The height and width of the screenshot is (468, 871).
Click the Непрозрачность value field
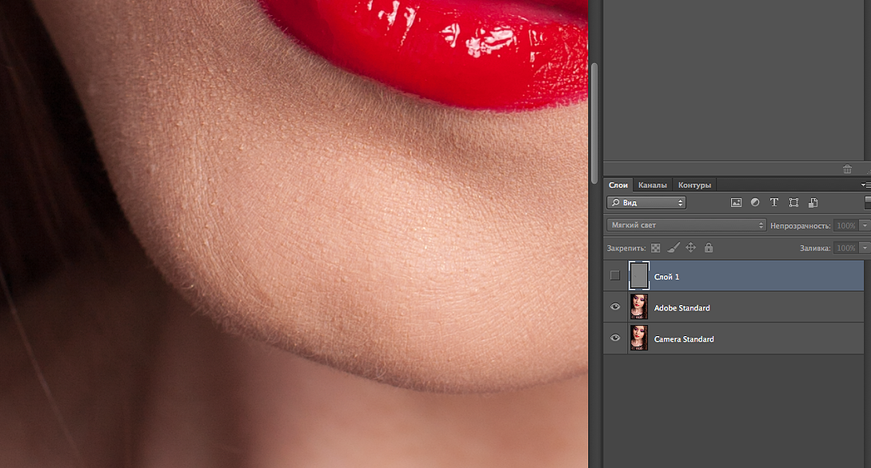[x=846, y=226]
